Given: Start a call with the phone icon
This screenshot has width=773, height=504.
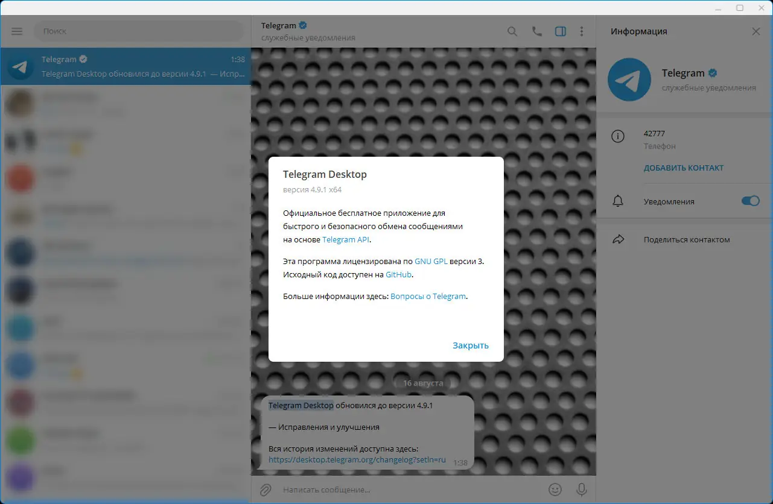Looking at the screenshot, I should 536,31.
